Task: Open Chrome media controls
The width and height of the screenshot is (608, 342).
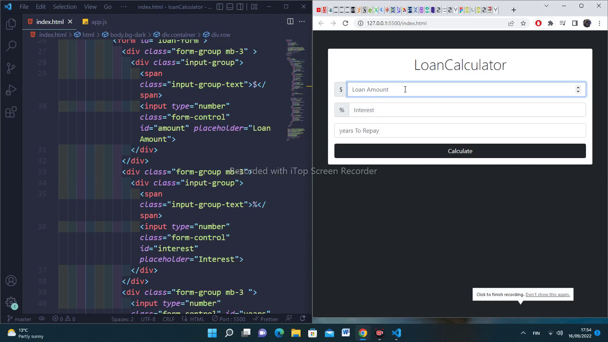Action: pos(563,23)
